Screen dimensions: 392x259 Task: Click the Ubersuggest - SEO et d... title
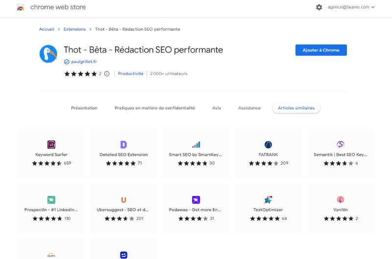(x=122, y=210)
